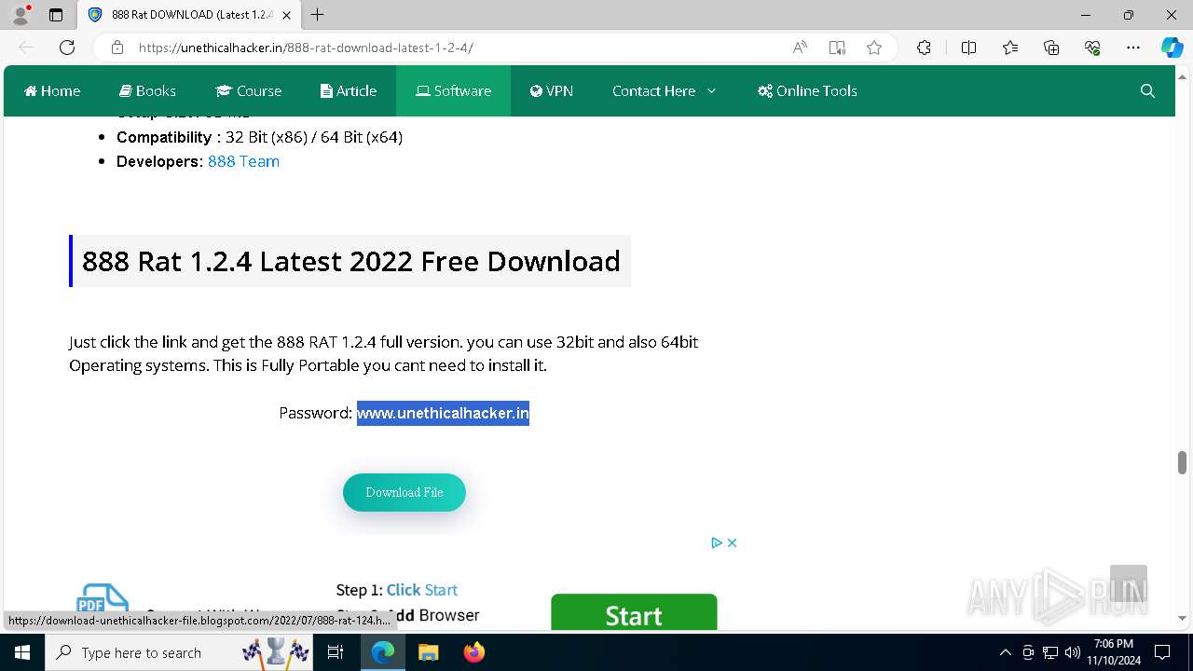The image size is (1193, 671).
Task: Click the scrollbar down arrow
Action: pyautogui.click(x=1182, y=618)
